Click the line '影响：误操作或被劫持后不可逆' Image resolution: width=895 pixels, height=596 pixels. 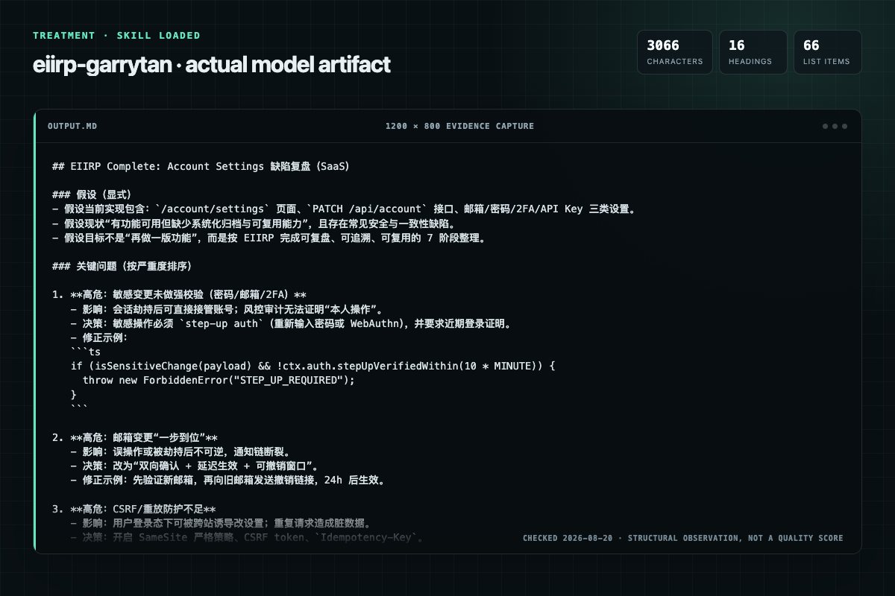180,451
